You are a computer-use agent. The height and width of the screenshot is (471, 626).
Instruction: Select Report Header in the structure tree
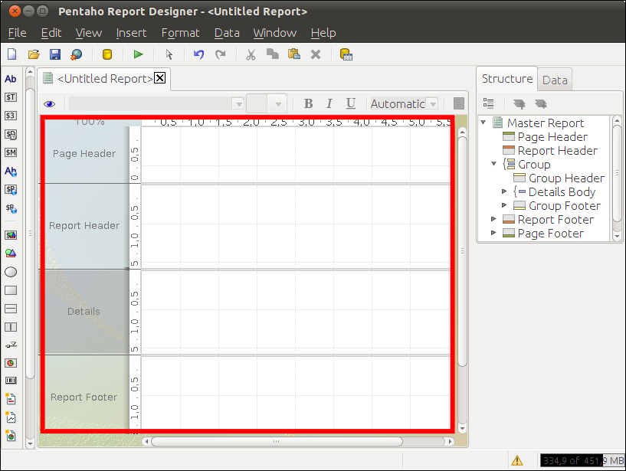pos(557,151)
